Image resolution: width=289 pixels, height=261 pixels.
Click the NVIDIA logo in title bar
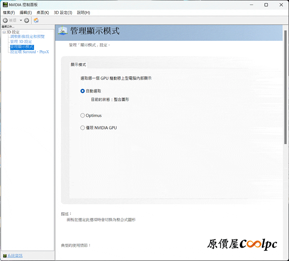coord(5,5)
